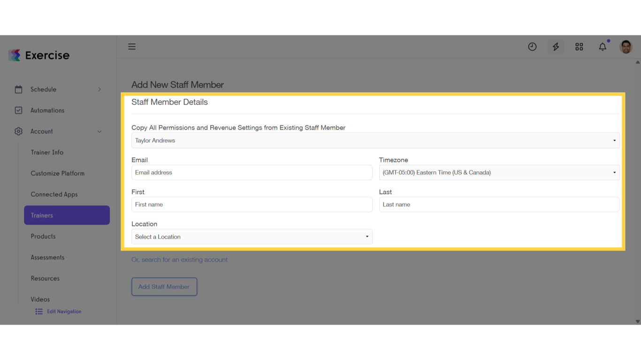Click the Schedule calendar icon

coord(18,89)
